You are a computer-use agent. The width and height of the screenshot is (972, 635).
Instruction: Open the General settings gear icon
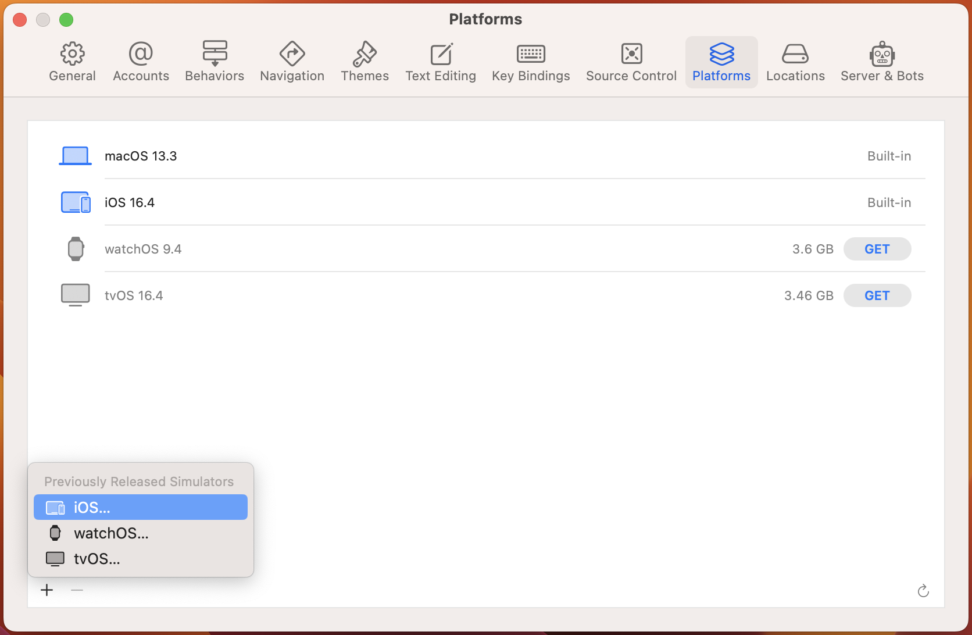(x=72, y=54)
